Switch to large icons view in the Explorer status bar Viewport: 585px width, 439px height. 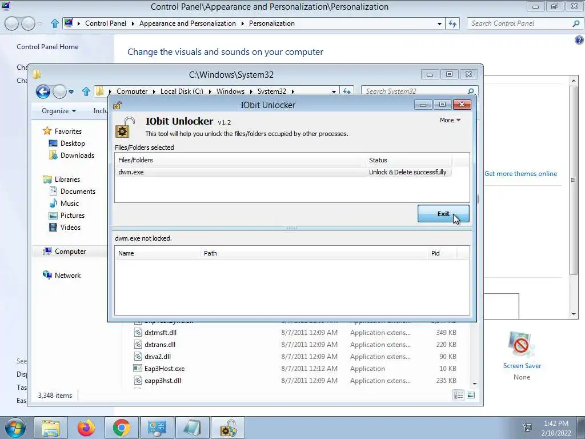click(471, 395)
